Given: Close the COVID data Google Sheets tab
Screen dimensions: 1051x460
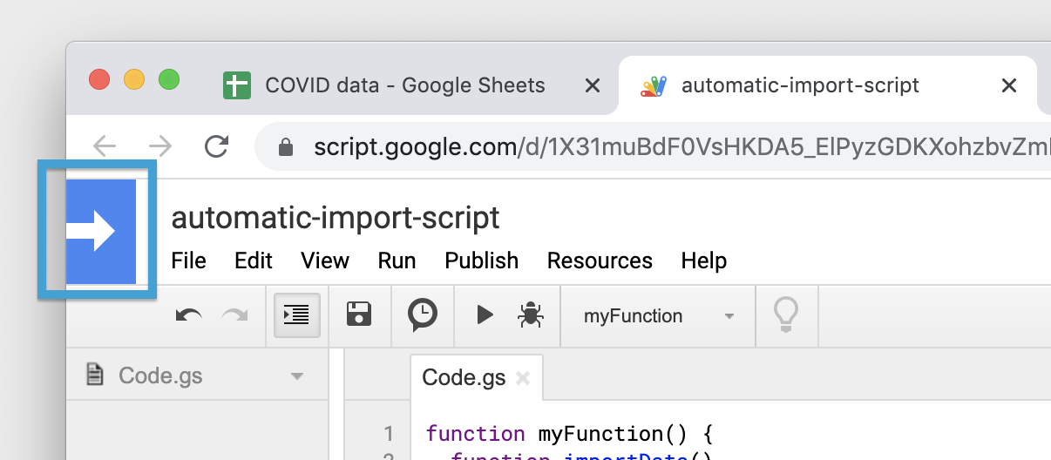Looking at the screenshot, I should pos(592,85).
